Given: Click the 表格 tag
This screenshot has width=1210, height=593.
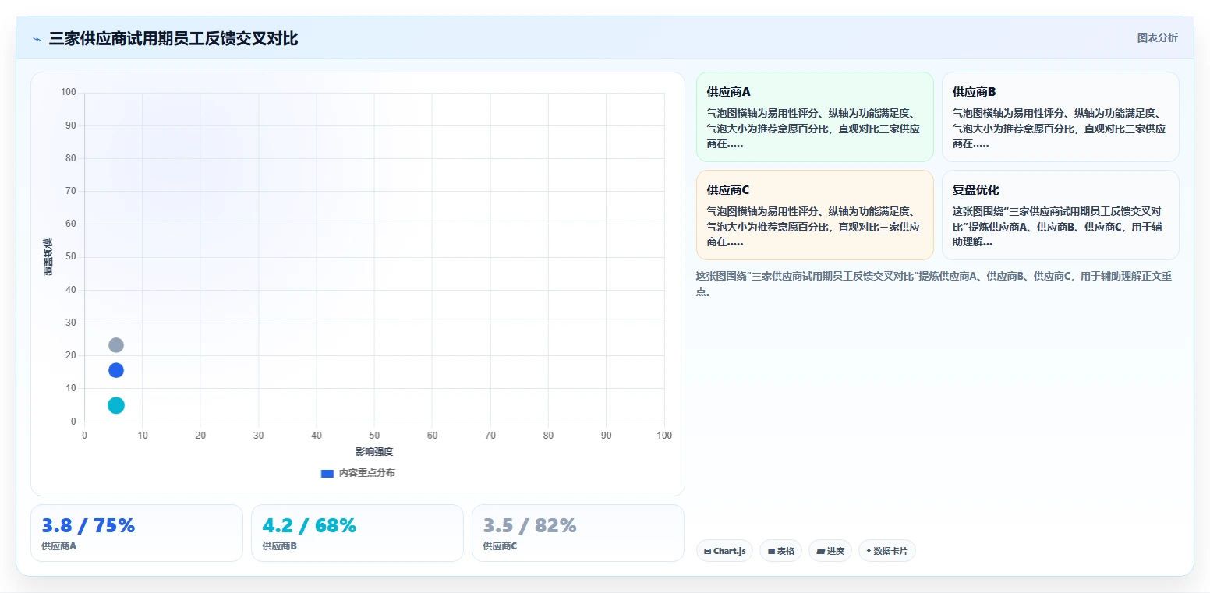Looking at the screenshot, I should 780,551.
